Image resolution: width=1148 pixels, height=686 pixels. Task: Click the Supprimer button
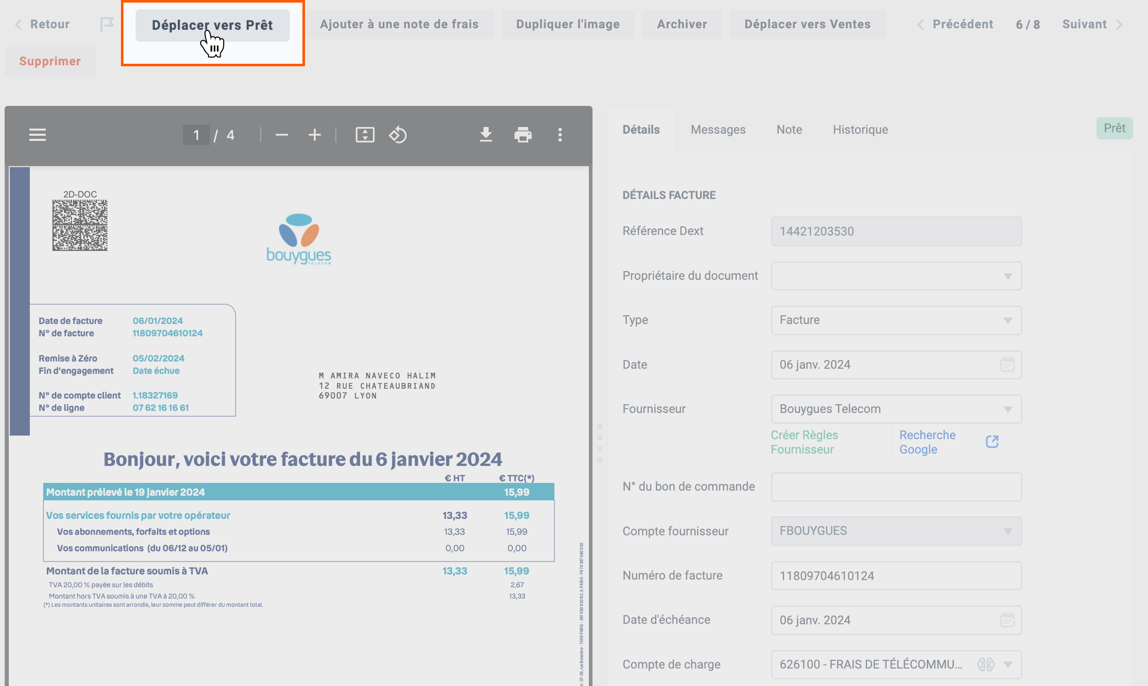click(50, 61)
